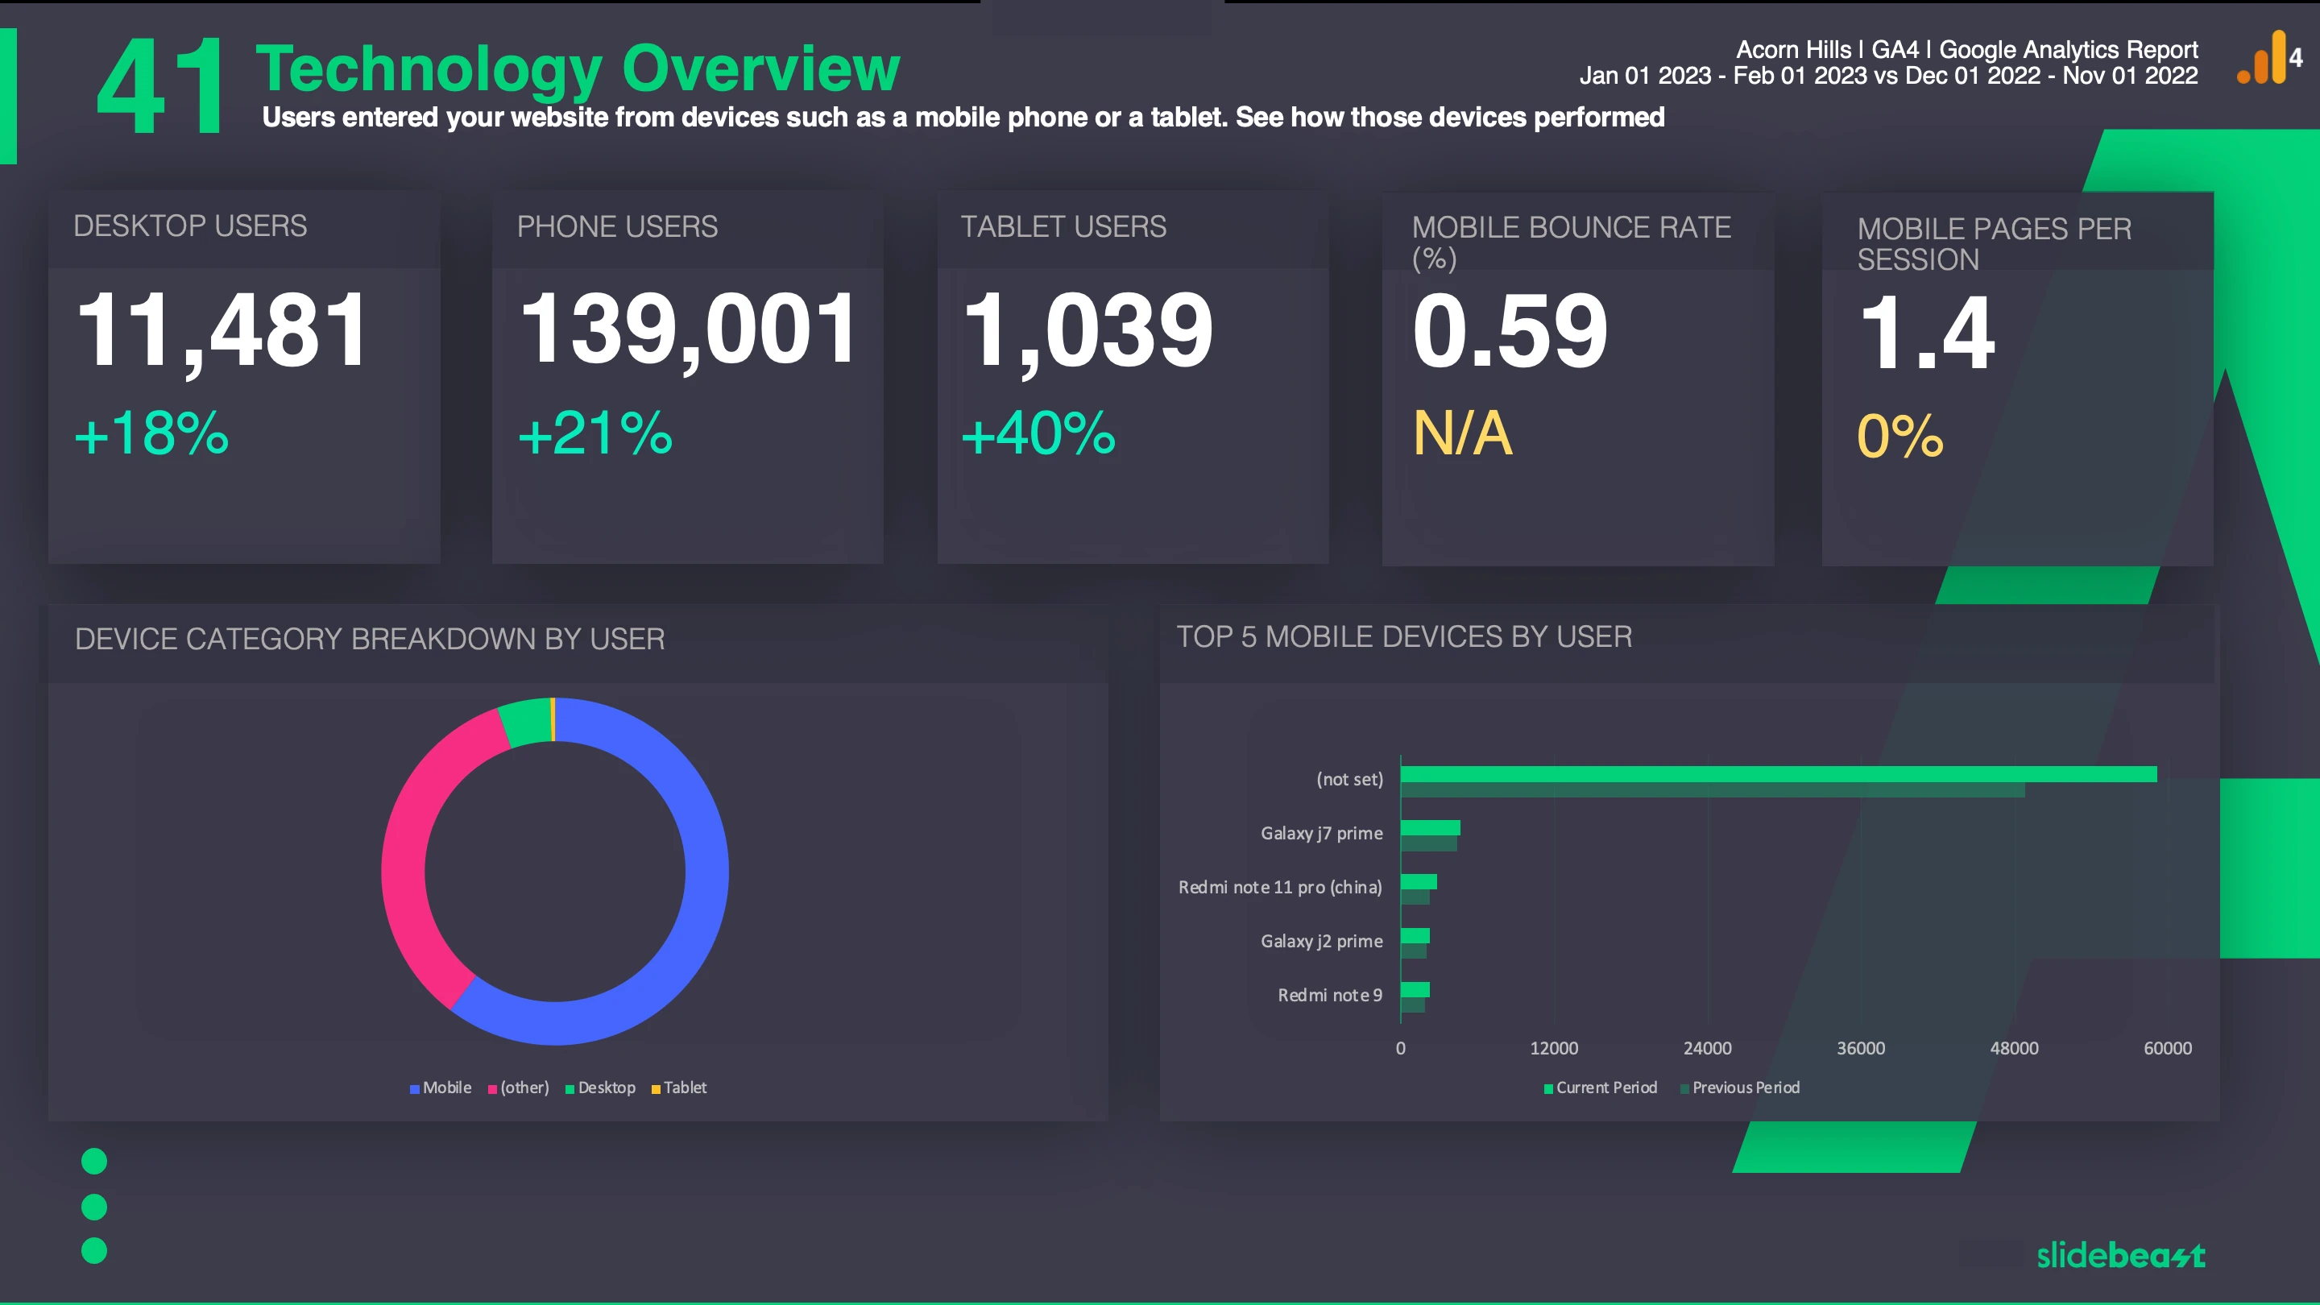This screenshot has height=1305, width=2320.
Task: Click the 12000 axis tick label
Action: point(1554,1048)
